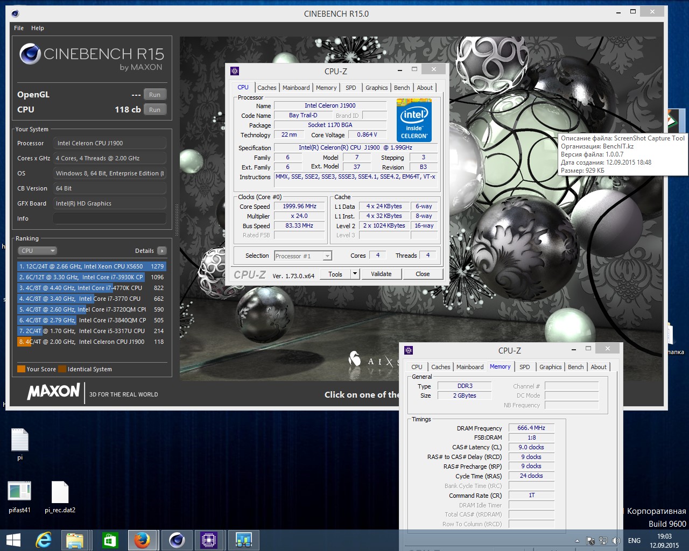The image size is (689, 551).
Task: Switch to Graphics tab in top CPU-Z
Action: tap(377, 88)
